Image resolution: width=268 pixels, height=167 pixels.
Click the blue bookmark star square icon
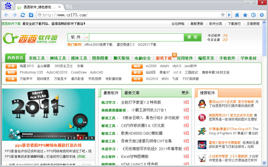point(31,15)
